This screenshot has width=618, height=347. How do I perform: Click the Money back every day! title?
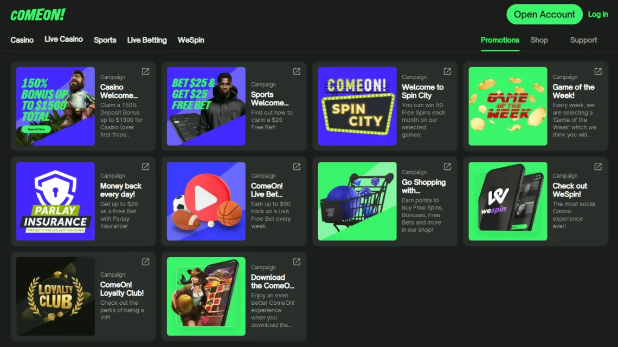point(120,190)
